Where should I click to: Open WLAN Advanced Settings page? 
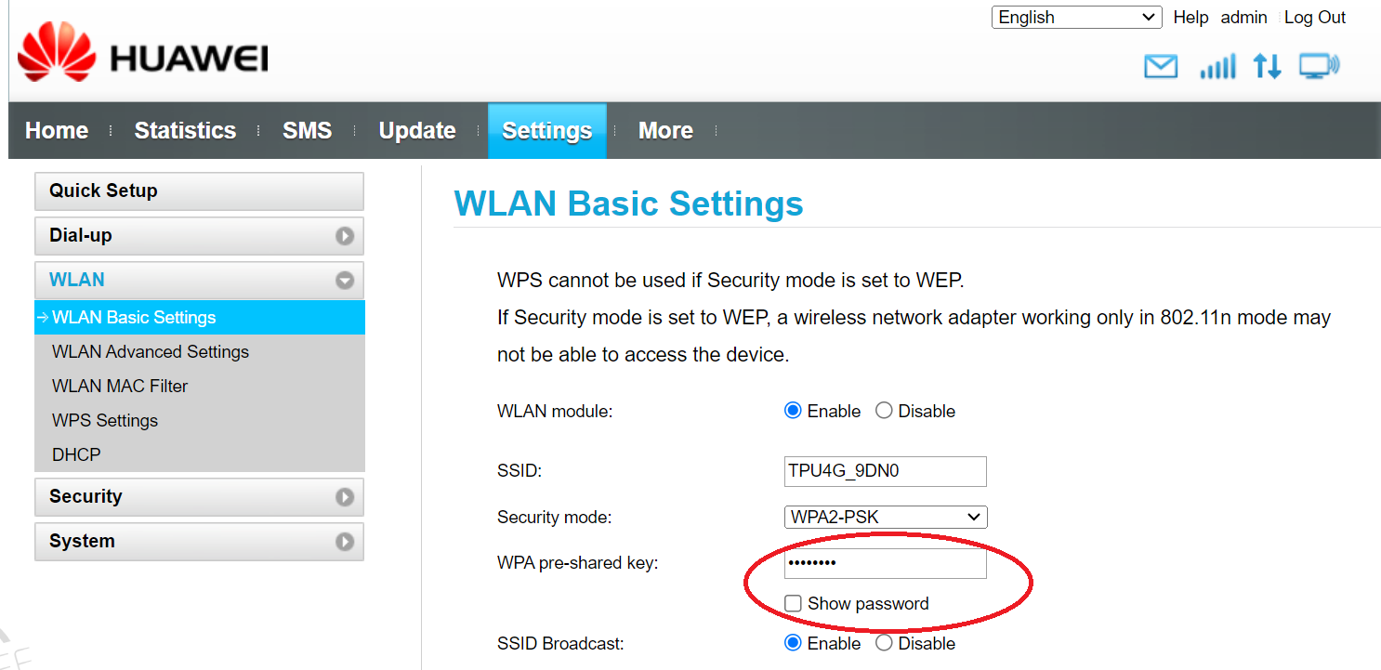(x=151, y=352)
